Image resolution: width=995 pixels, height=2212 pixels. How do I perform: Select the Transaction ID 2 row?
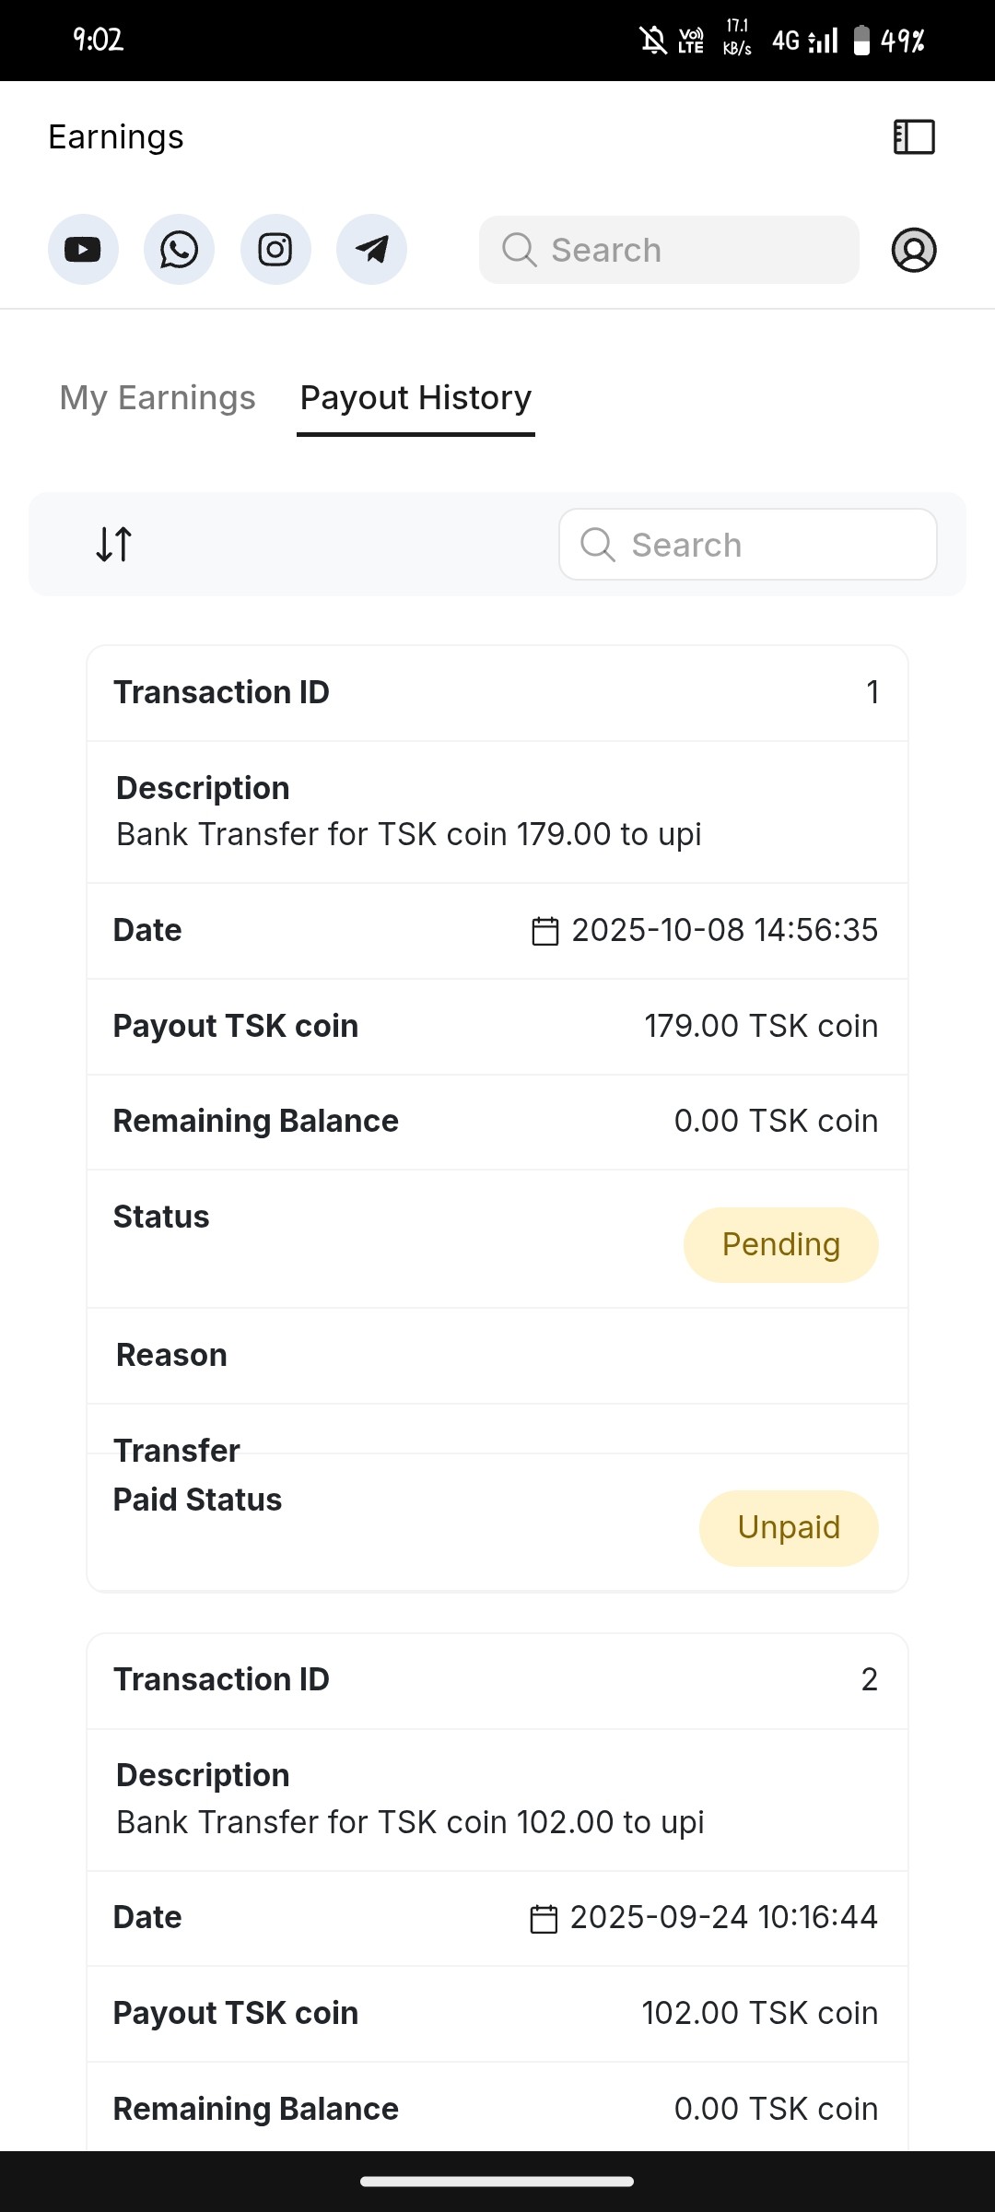[x=497, y=1680]
